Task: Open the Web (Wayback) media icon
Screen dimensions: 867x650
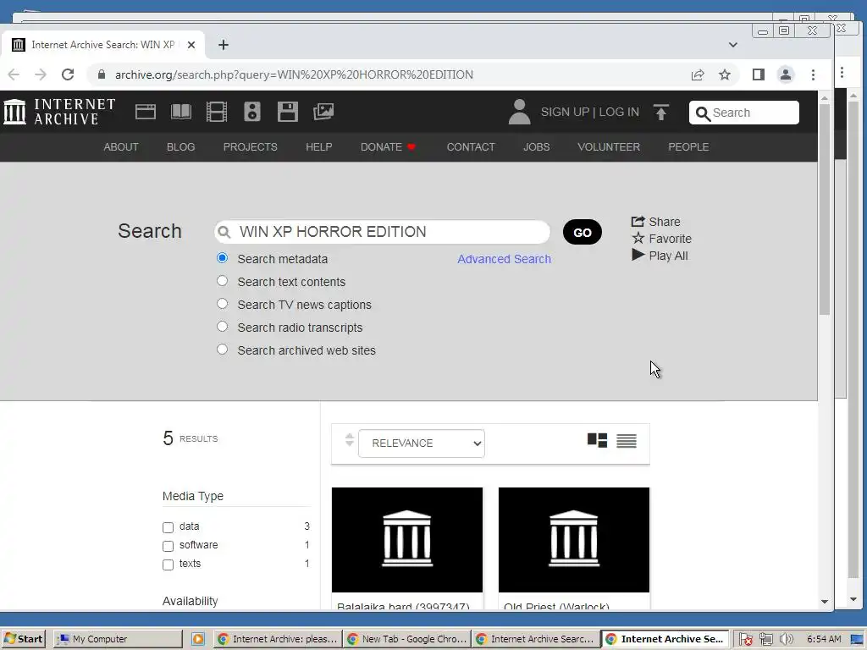Action: (x=146, y=112)
